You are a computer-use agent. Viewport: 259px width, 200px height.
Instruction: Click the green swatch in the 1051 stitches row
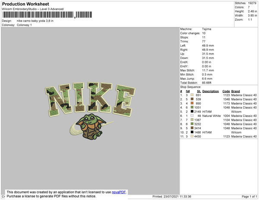pos(192,107)
